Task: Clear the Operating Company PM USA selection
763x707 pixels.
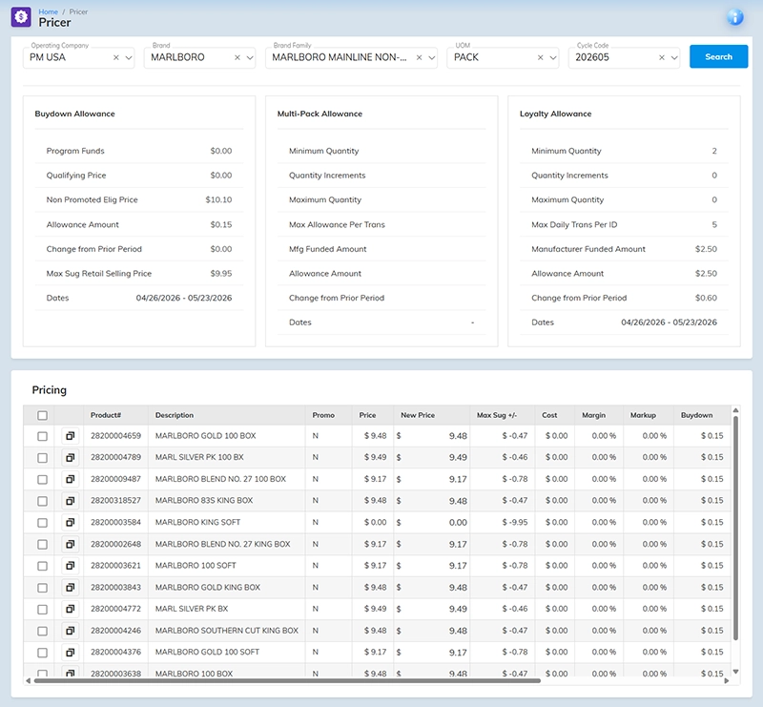Action: [x=115, y=57]
